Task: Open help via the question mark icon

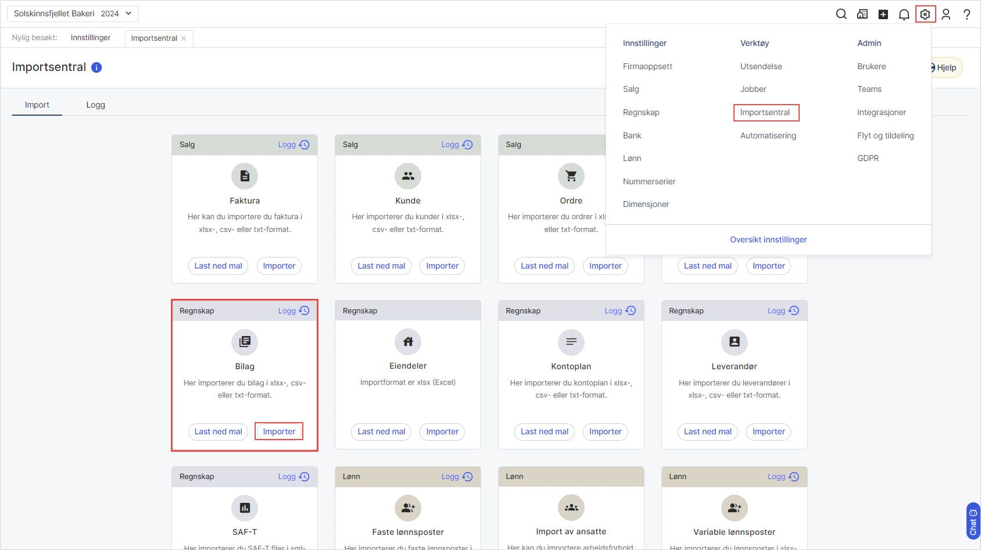Action: [966, 13]
